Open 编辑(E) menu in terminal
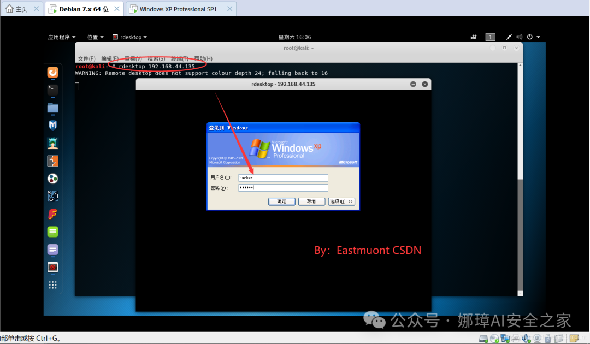This screenshot has width=590, height=344. (x=110, y=58)
